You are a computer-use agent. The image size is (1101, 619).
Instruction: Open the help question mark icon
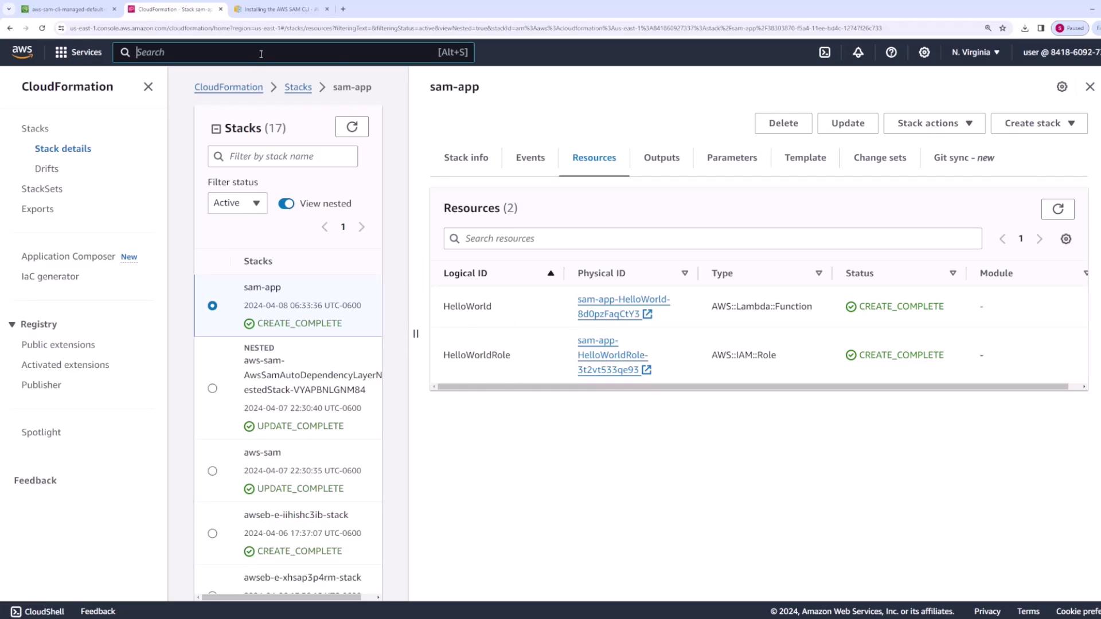coord(891,52)
